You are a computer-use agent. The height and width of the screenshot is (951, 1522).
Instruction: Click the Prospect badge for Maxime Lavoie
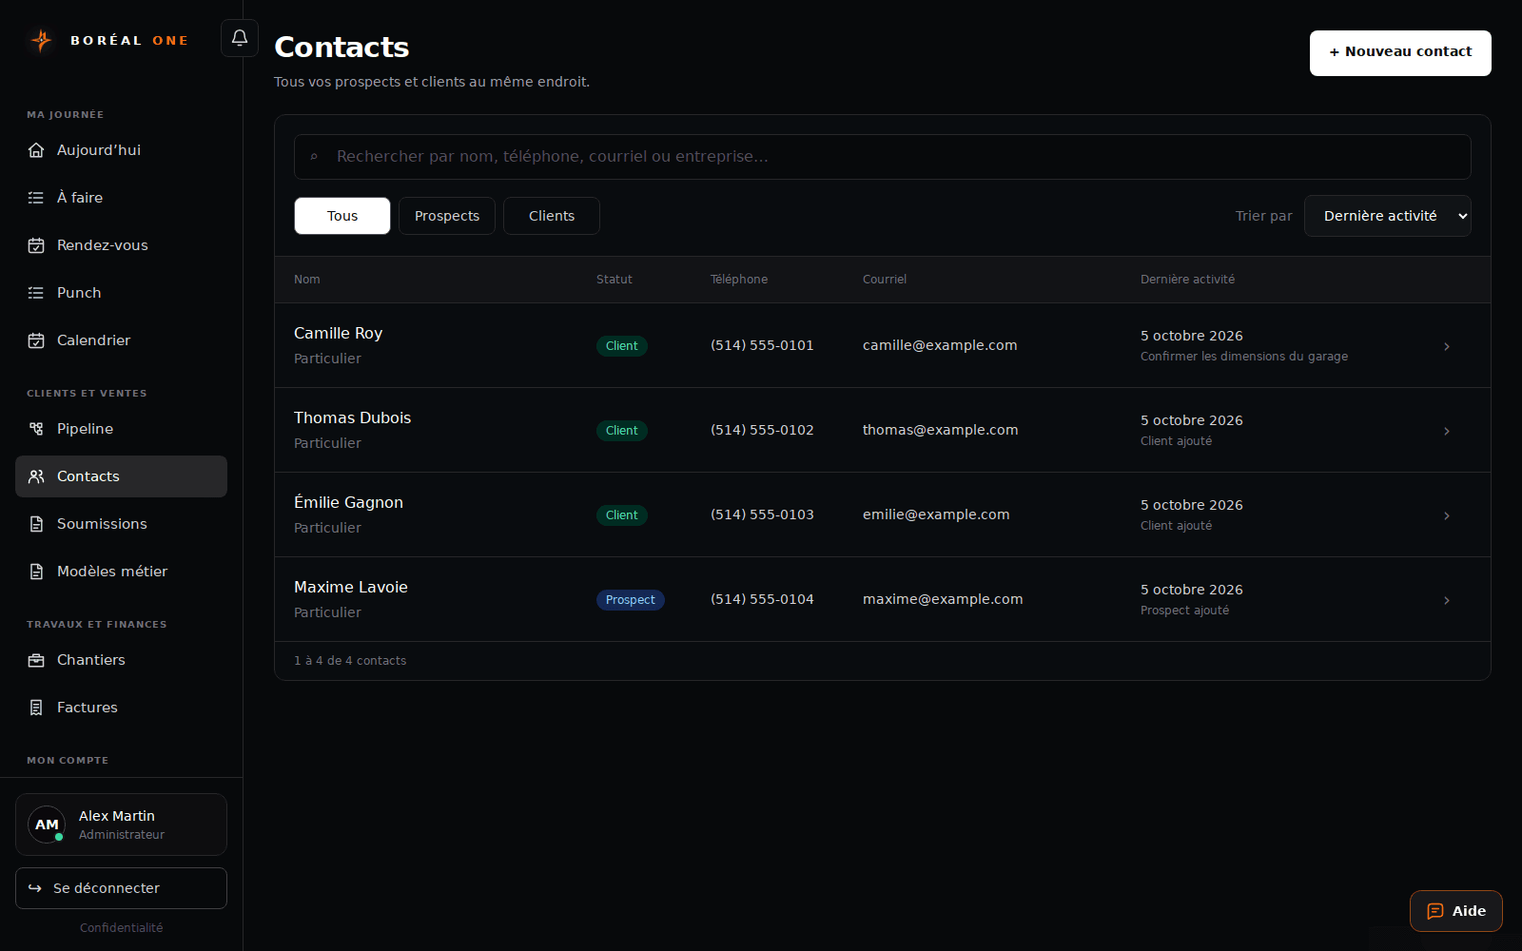click(631, 600)
